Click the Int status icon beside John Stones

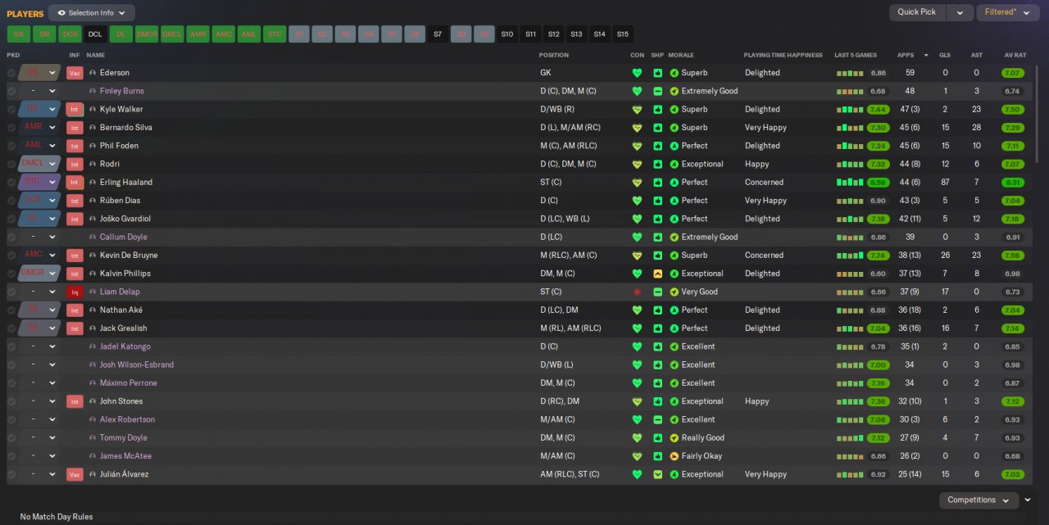75,401
